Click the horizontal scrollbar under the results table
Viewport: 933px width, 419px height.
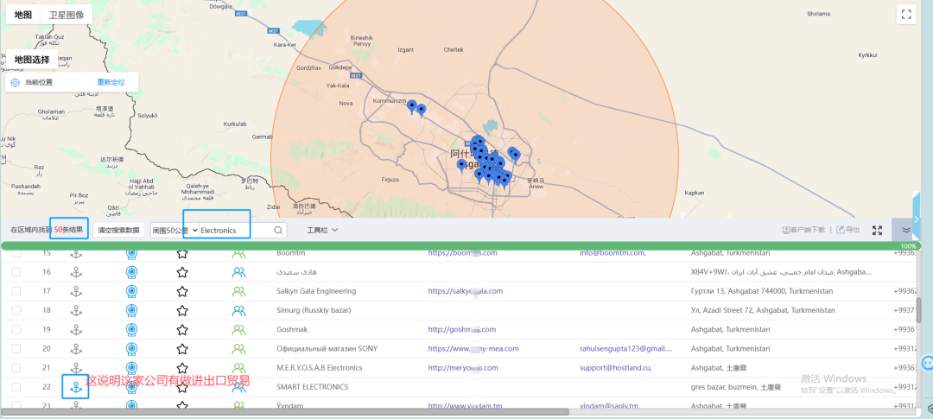[285, 411]
